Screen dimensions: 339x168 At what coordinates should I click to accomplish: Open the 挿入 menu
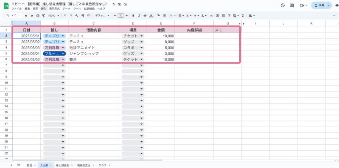(x=44, y=8)
